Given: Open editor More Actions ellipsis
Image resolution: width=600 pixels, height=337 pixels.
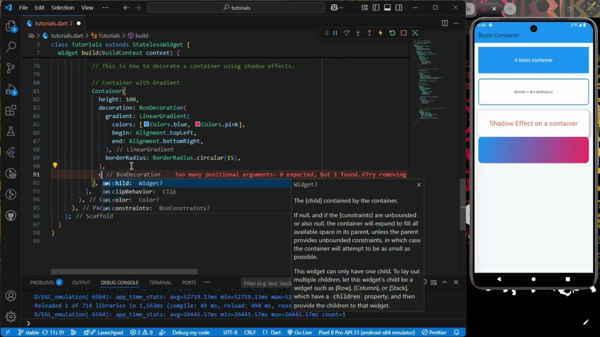Looking at the screenshot, I should tap(456, 23).
